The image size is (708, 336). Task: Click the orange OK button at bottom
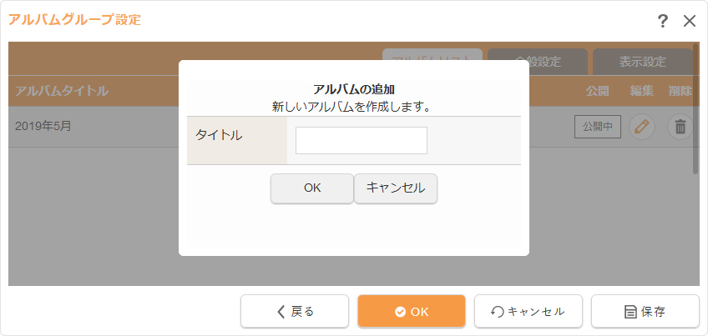(412, 311)
